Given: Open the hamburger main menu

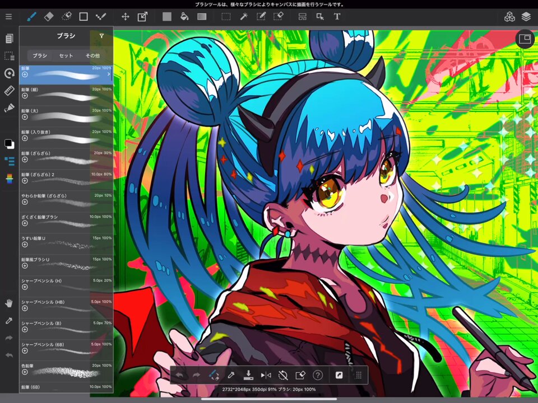Looking at the screenshot, I should point(9,16).
